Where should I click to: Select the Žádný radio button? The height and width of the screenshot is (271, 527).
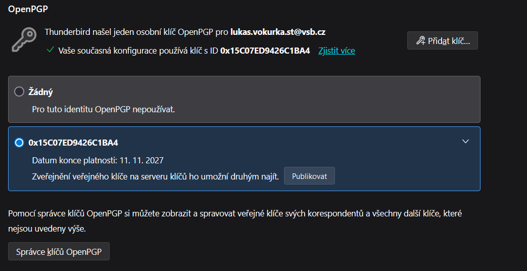pos(19,92)
